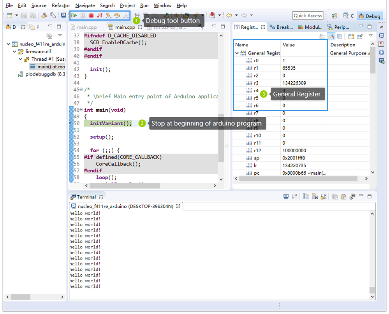Click the circular play icon in right trim bar
Image resolution: width=389 pixels, height=314 pixels.
click(x=382, y=53)
